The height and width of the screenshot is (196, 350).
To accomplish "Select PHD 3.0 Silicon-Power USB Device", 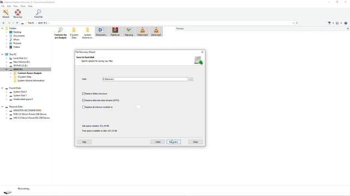I will click(x=30, y=114).
